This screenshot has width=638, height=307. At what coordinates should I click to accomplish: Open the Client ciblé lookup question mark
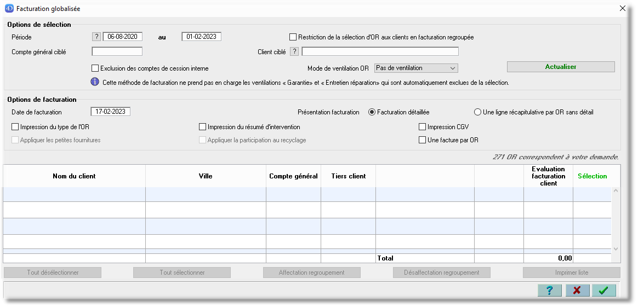point(294,51)
